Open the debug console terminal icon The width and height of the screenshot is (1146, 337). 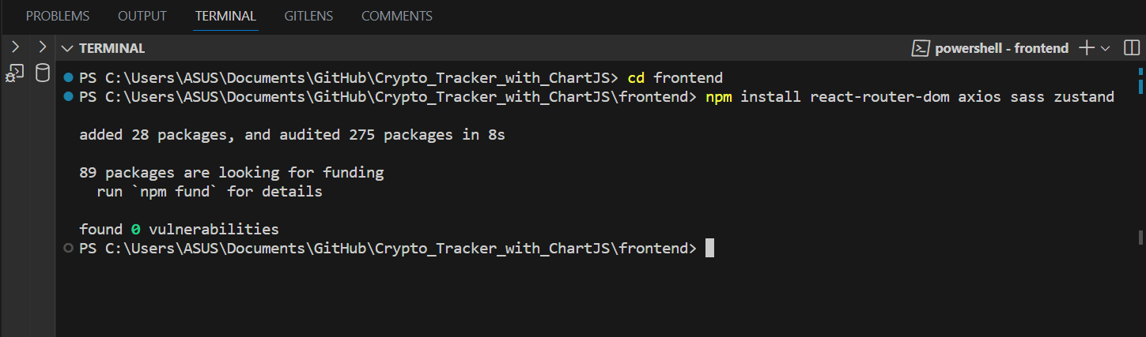tap(14, 73)
